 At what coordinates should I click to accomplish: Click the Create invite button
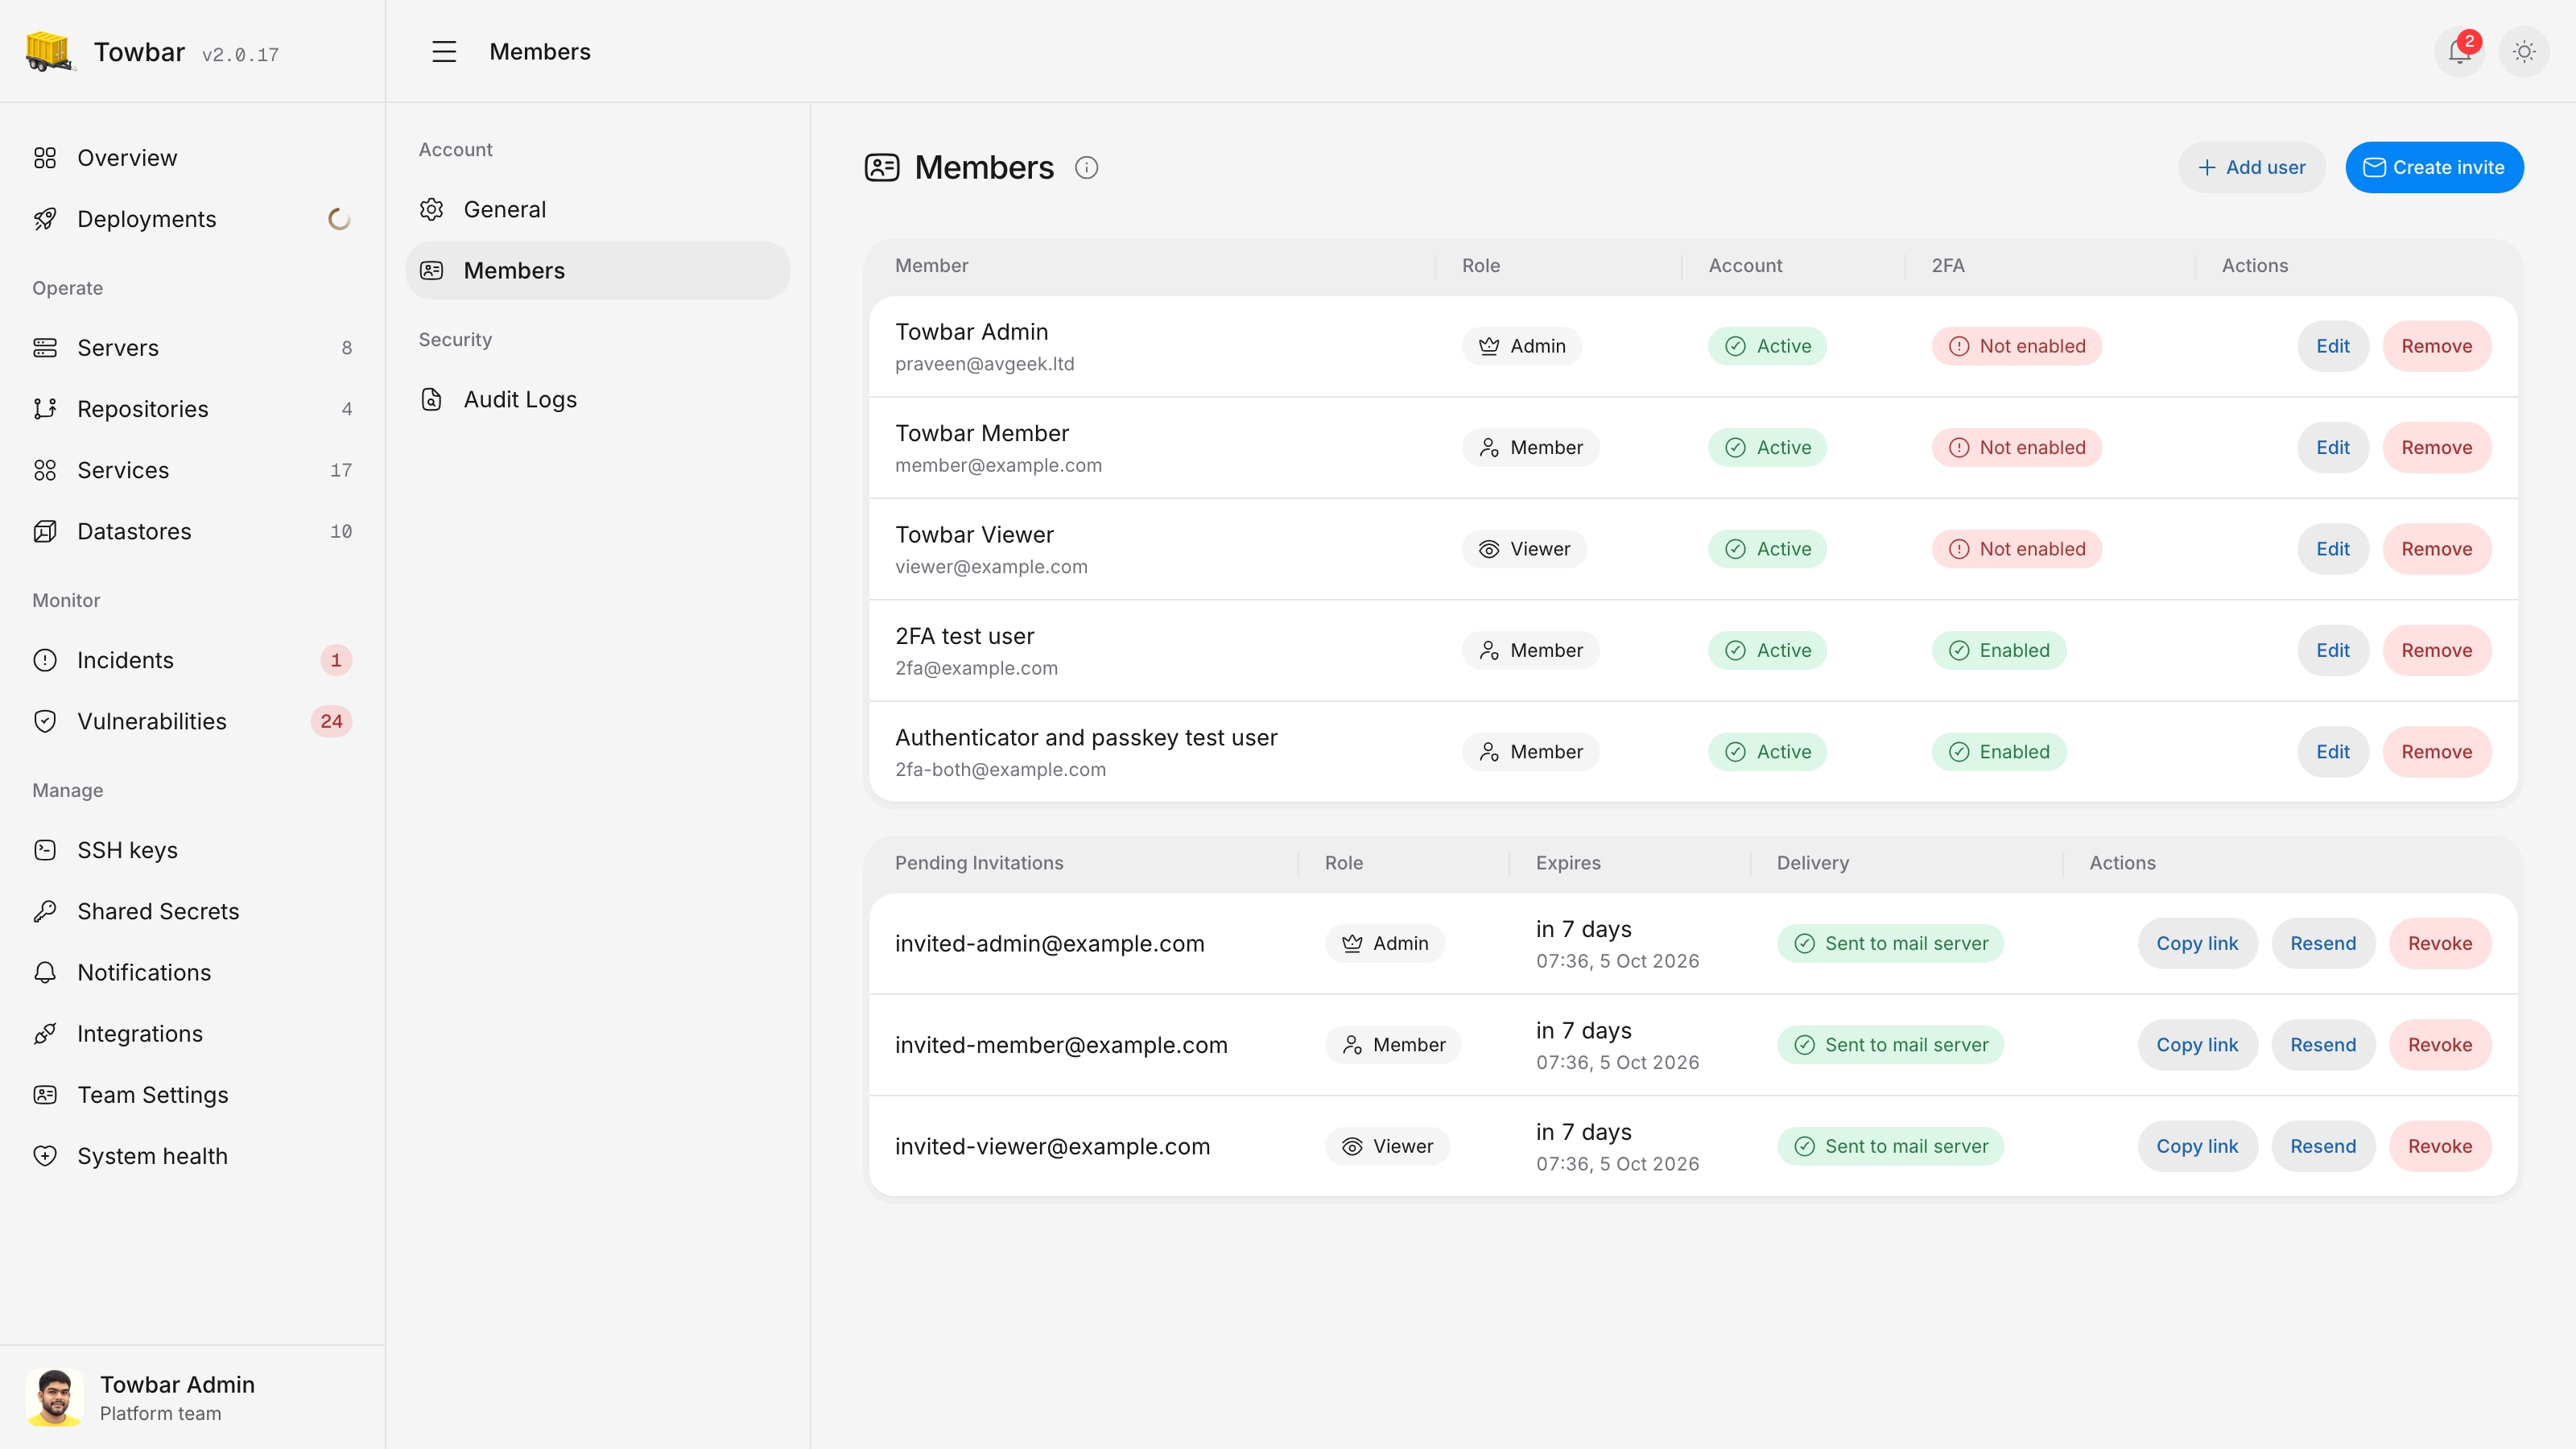coord(2434,167)
